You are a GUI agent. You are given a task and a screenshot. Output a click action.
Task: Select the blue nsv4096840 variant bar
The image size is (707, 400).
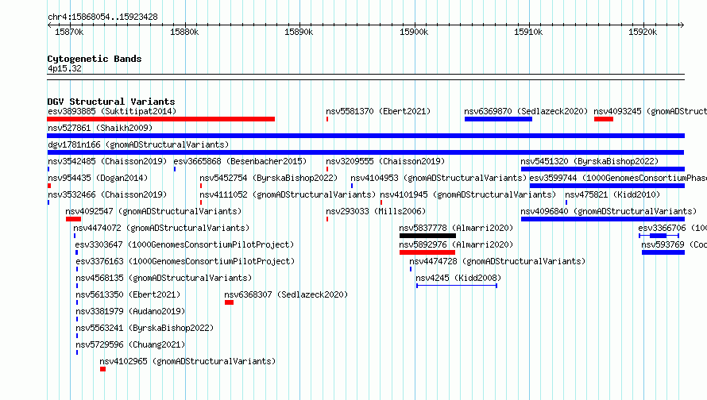point(603,219)
